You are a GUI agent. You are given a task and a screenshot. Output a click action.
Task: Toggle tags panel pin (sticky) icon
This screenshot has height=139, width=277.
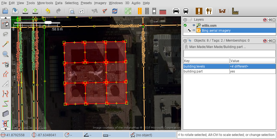tap(270, 41)
